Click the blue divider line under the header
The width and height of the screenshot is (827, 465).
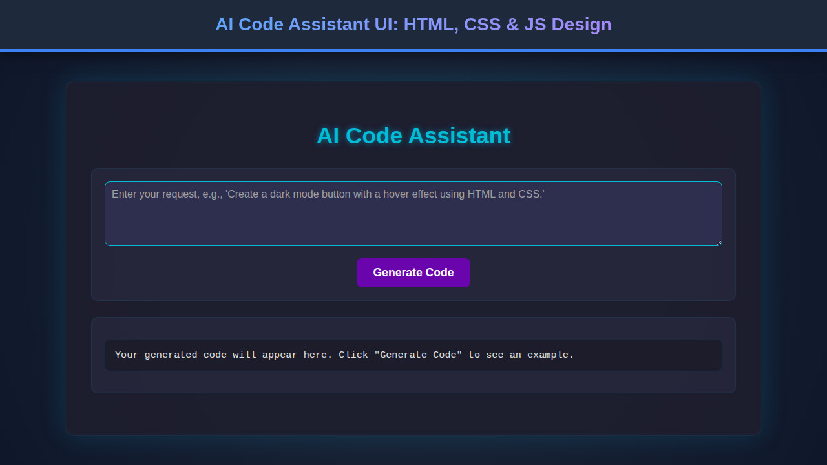[413, 49]
